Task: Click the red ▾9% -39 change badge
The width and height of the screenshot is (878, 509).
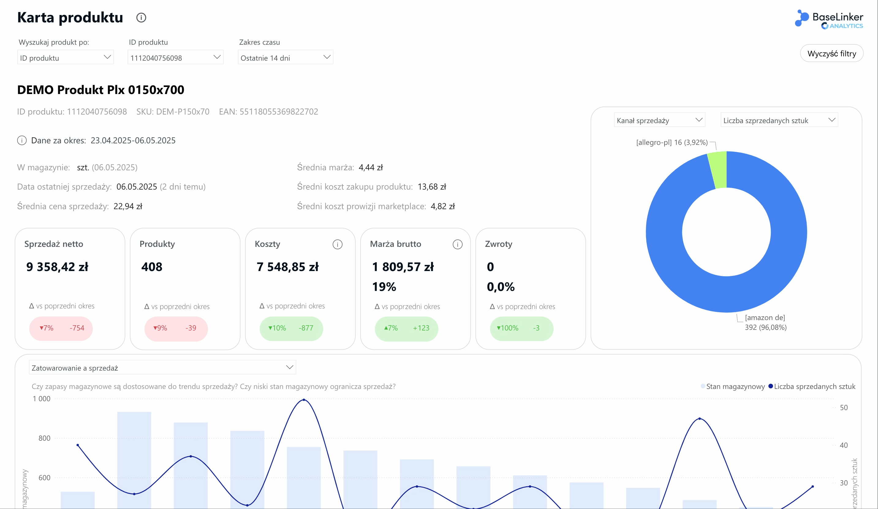Action: tap(176, 328)
